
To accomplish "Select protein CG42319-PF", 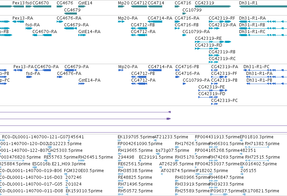I will coord(224,74).
